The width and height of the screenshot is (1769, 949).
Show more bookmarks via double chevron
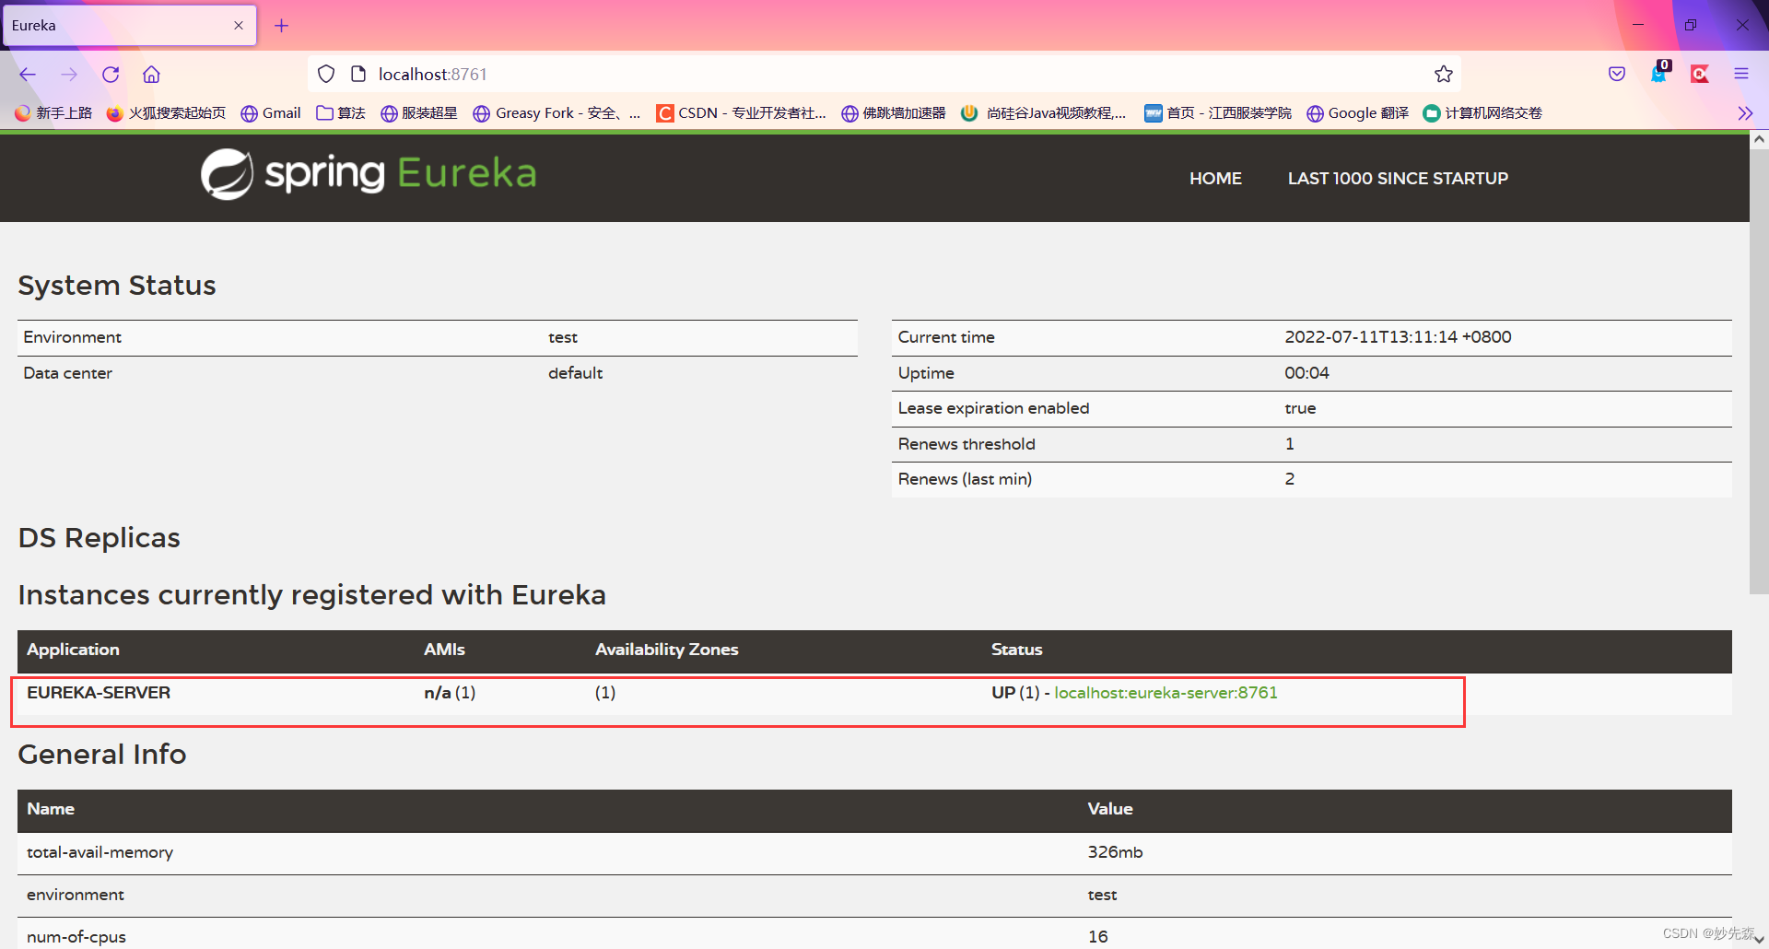click(1745, 113)
